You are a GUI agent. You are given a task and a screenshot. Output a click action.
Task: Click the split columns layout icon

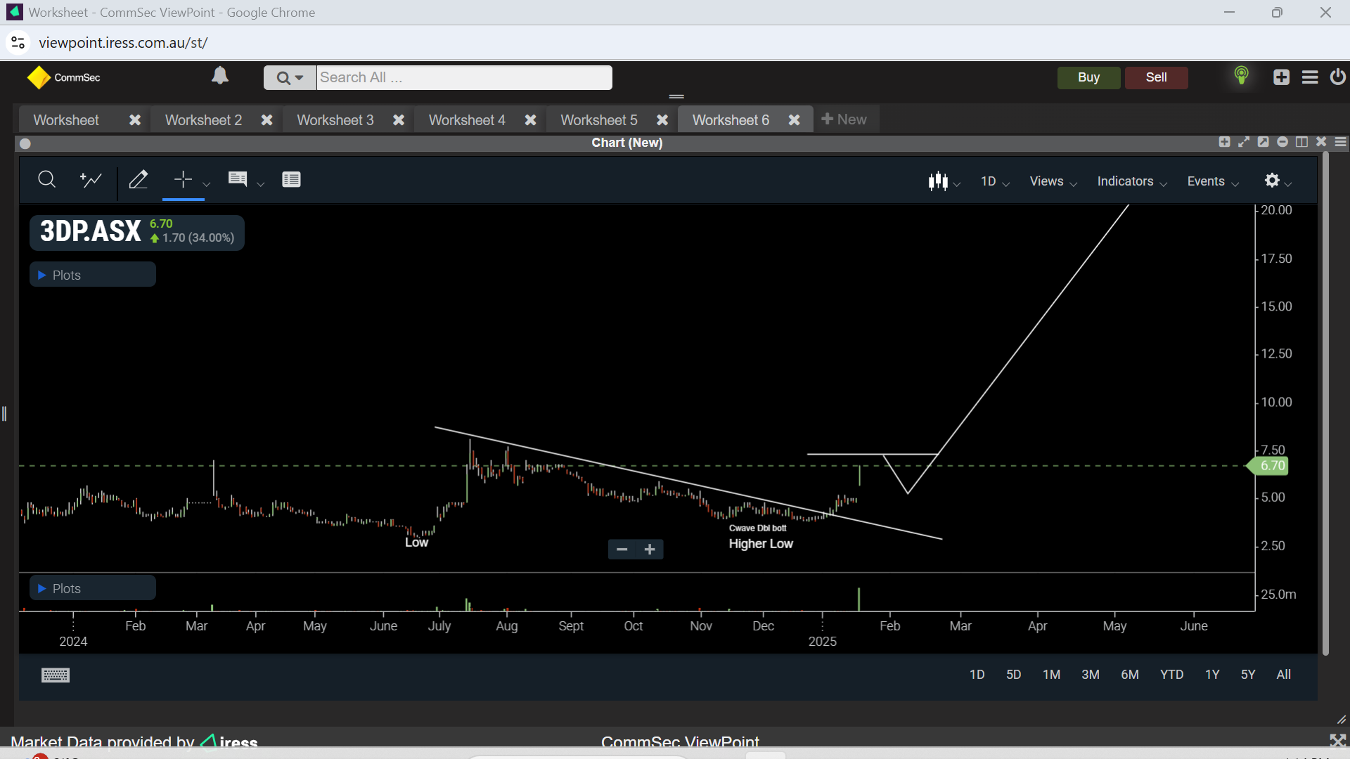[x=1301, y=142]
